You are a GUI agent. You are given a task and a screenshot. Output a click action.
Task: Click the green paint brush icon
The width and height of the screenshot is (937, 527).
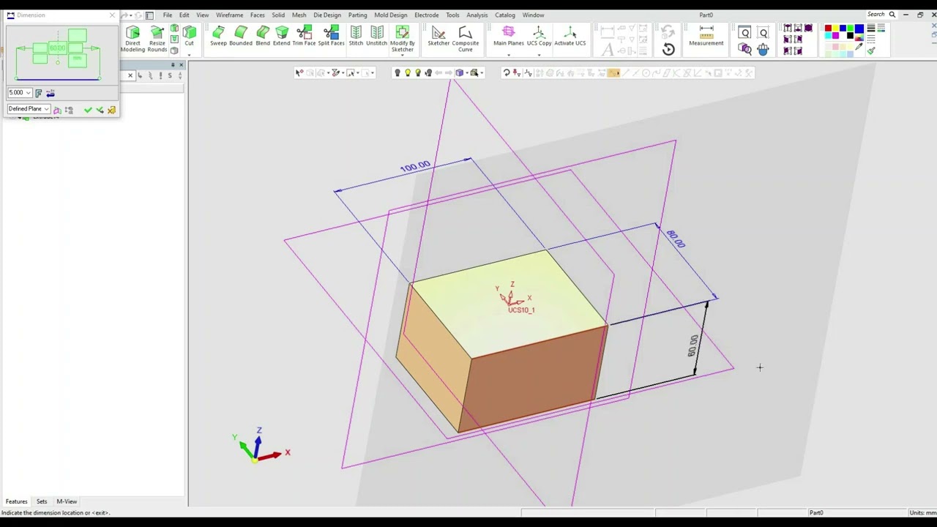click(x=871, y=51)
